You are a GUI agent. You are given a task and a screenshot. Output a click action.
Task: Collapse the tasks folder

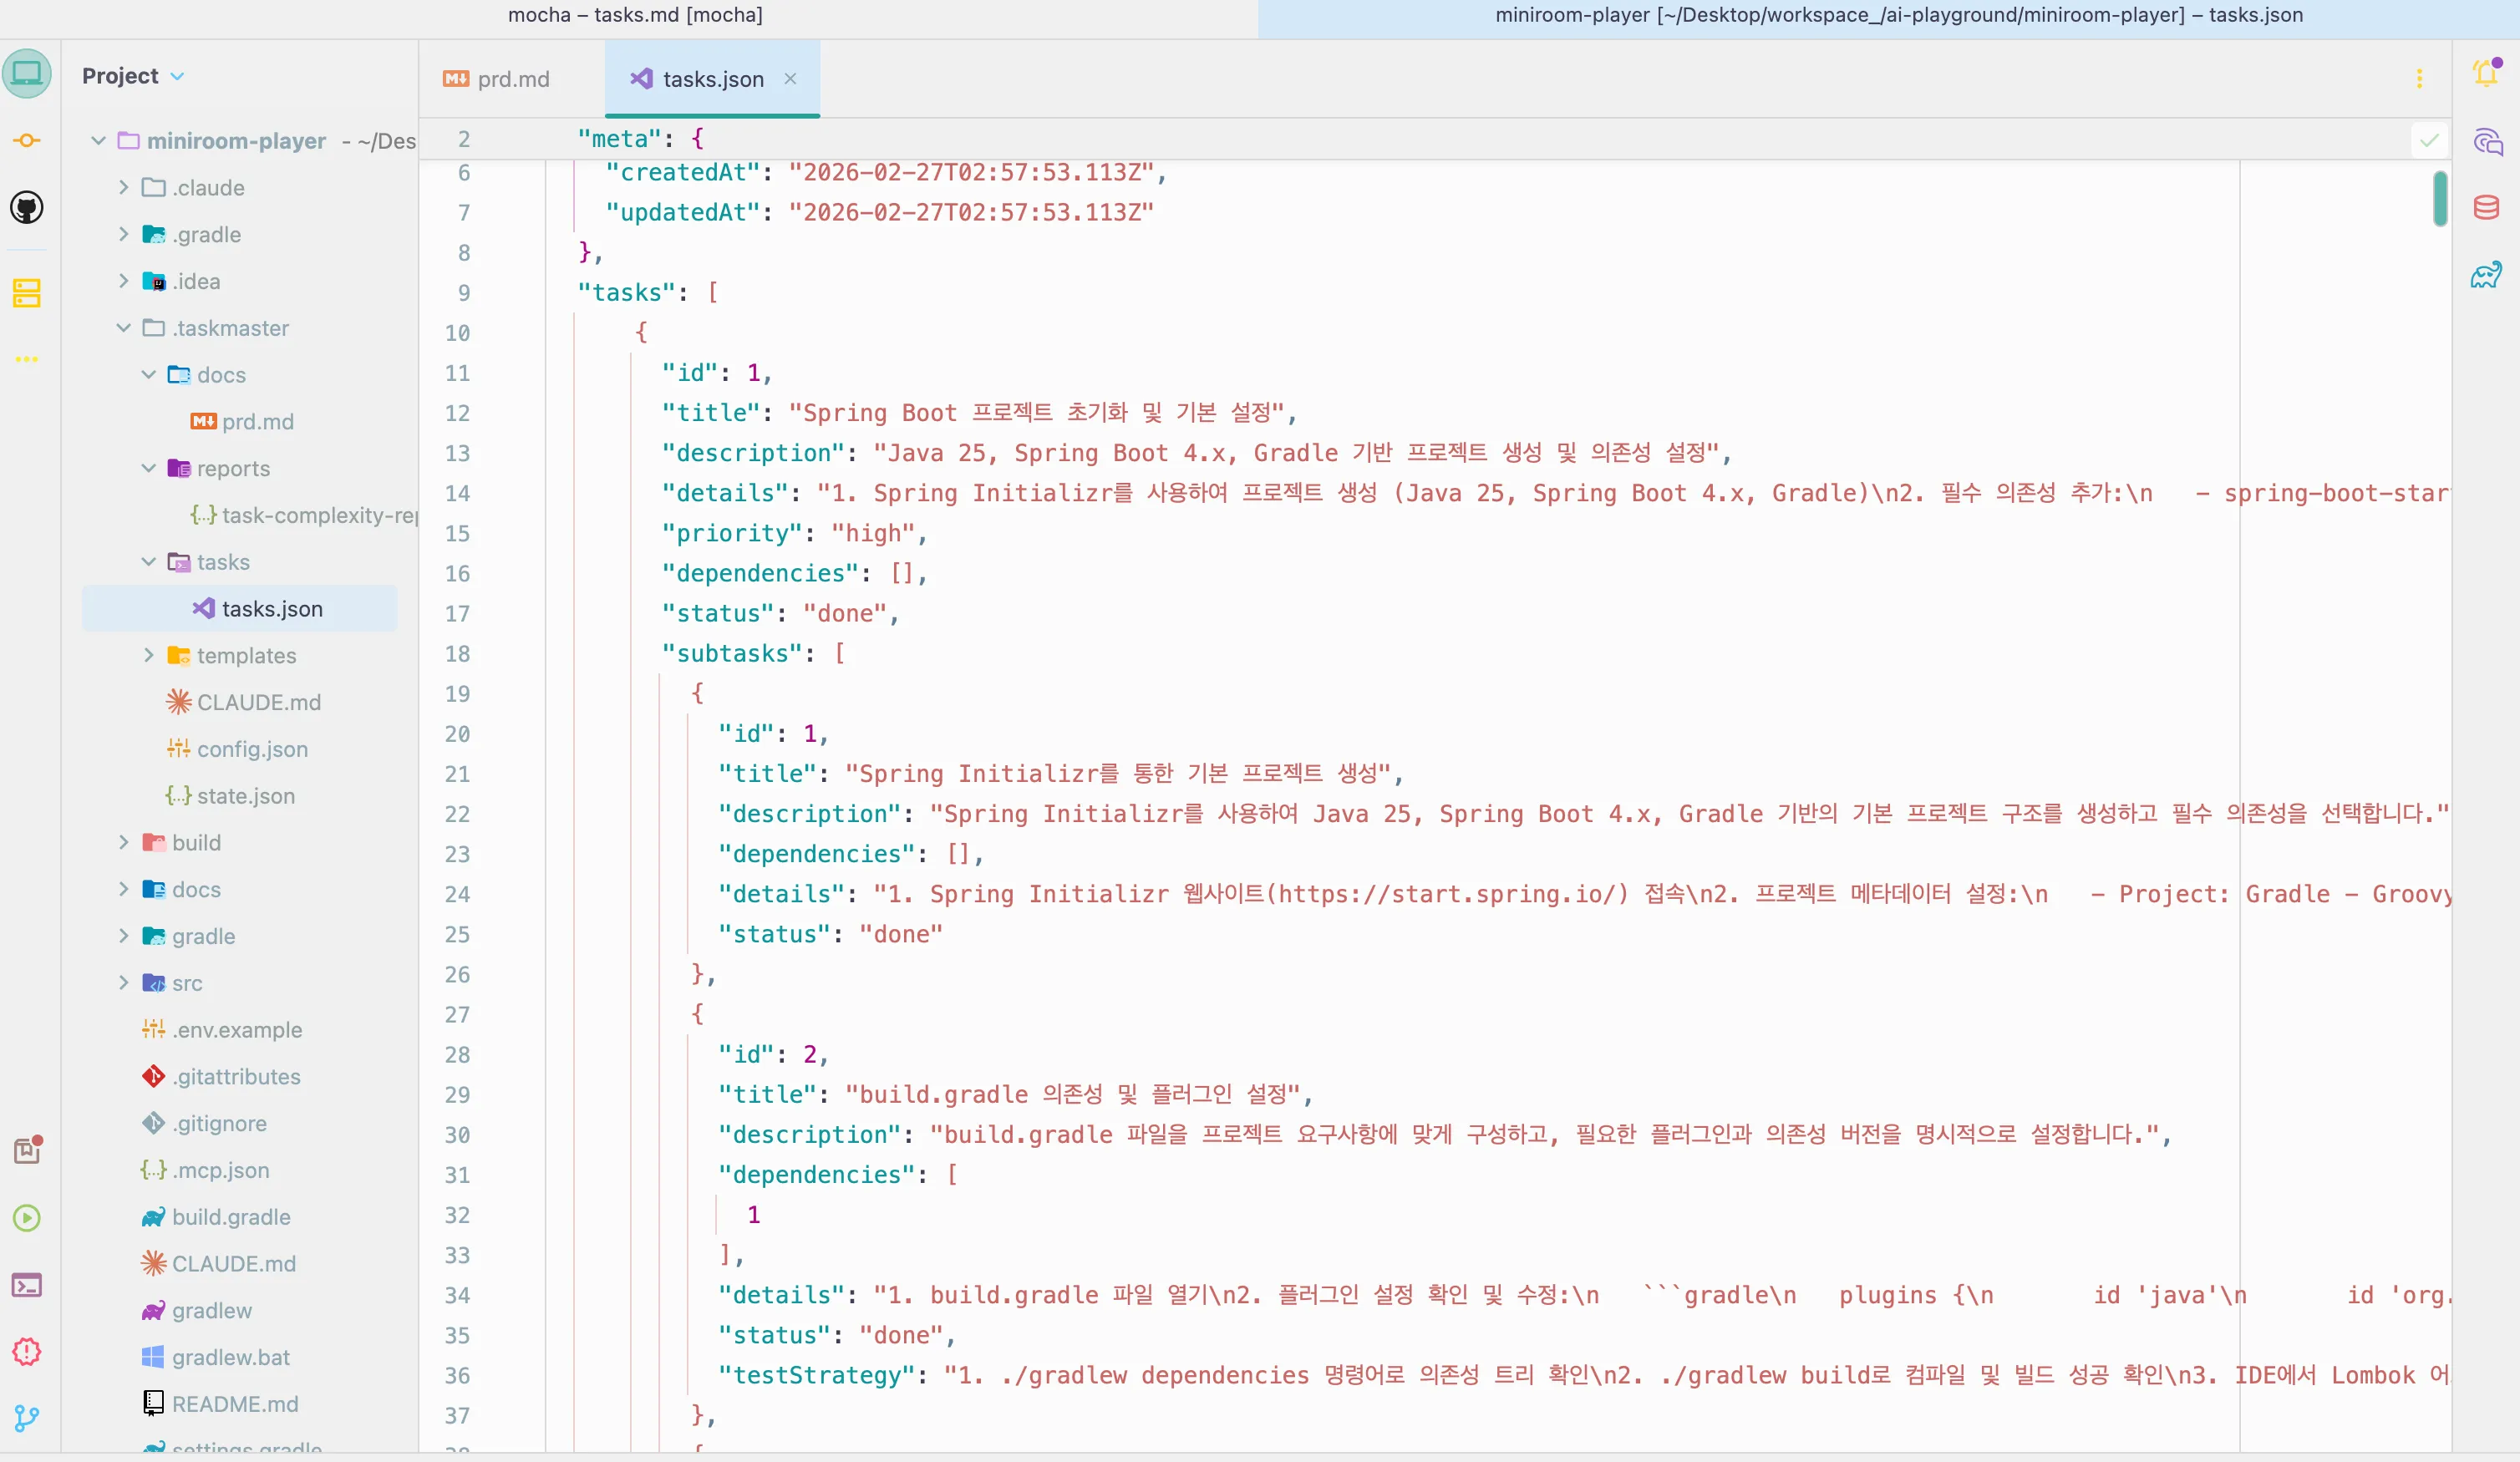tap(148, 562)
